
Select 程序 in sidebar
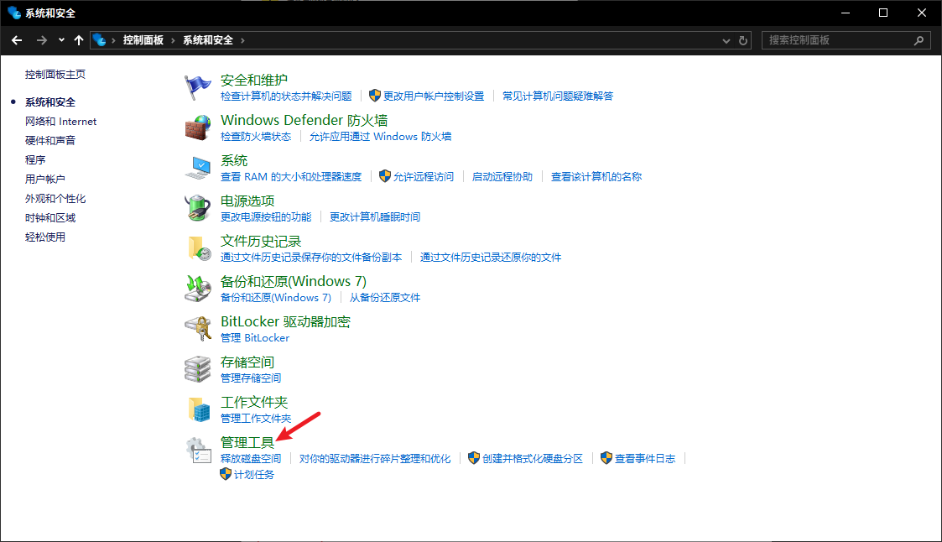tap(35, 160)
